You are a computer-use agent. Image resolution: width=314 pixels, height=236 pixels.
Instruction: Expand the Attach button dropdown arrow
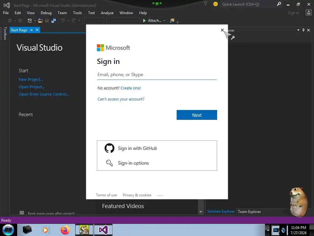pyautogui.click(x=164, y=21)
